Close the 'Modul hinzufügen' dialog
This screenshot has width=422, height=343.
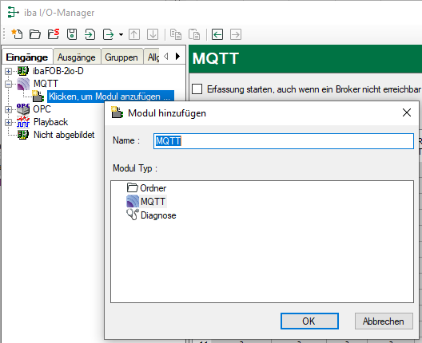407,112
